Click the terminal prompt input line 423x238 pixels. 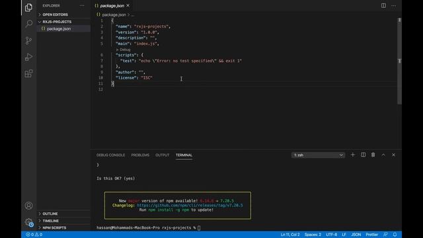148,227
